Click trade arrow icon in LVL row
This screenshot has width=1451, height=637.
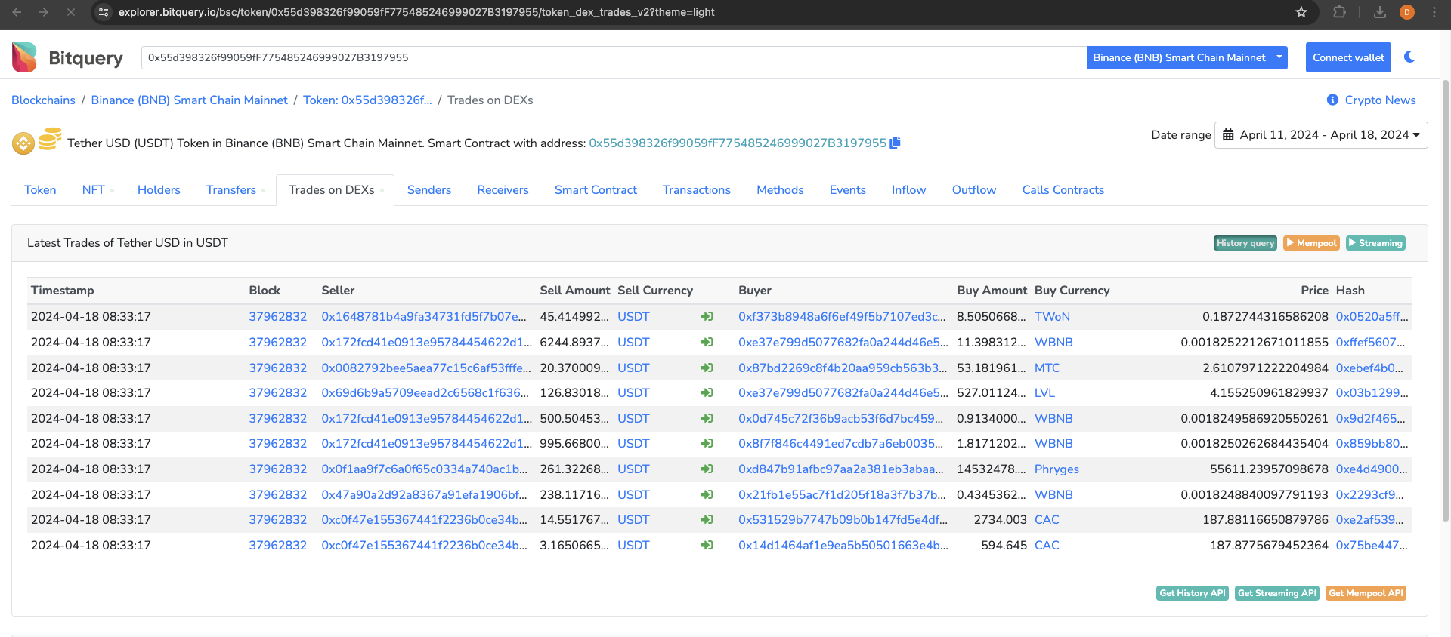[707, 392]
